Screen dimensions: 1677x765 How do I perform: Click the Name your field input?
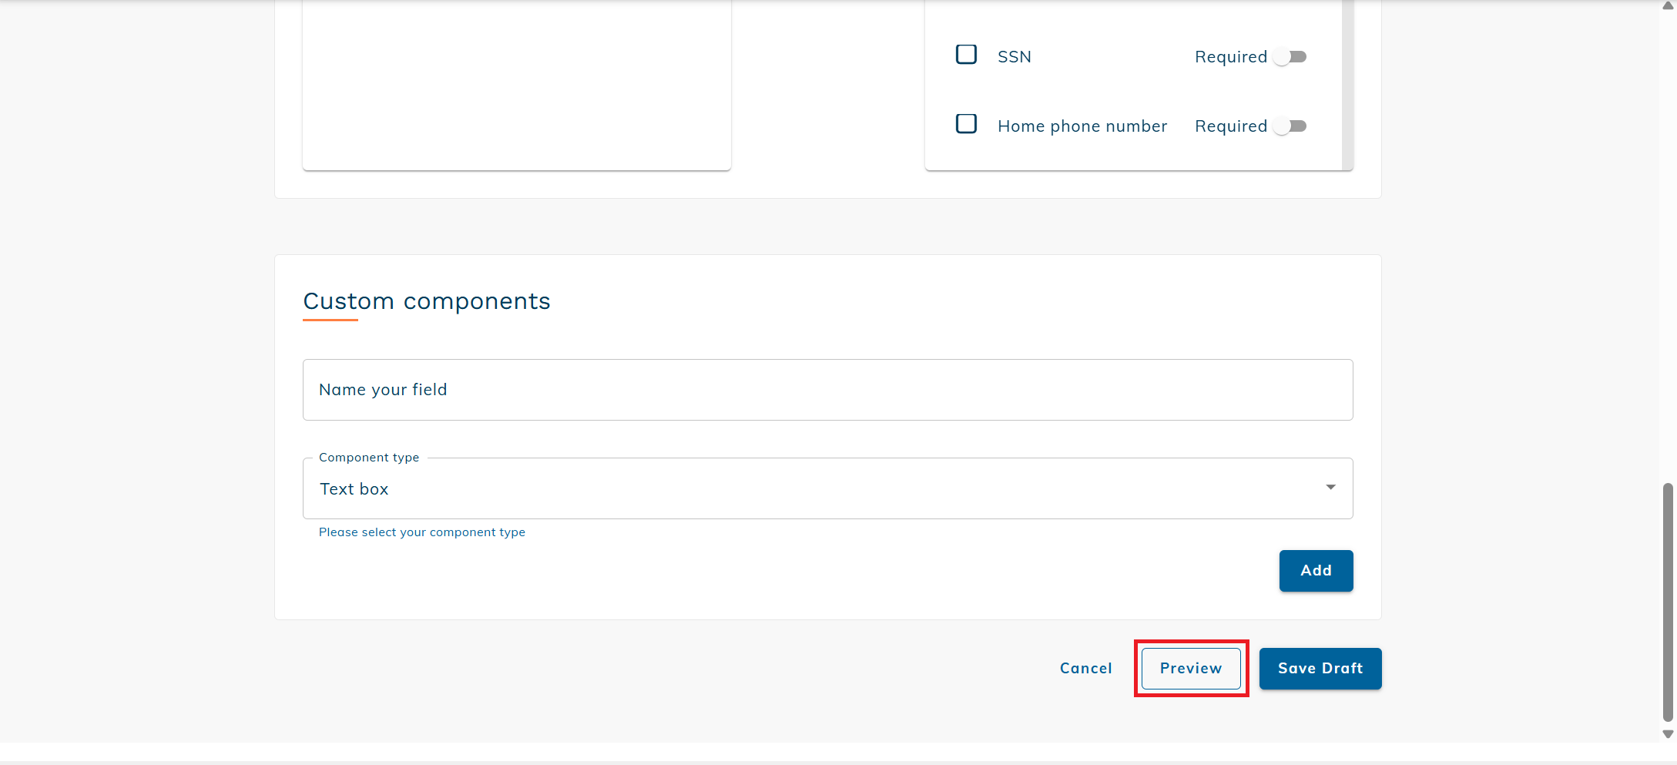pyautogui.click(x=827, y=389)
